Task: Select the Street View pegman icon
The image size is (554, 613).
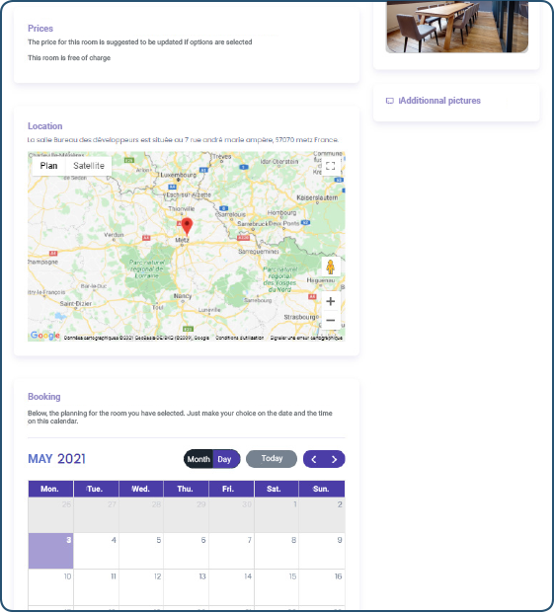Action: [331, 267]
